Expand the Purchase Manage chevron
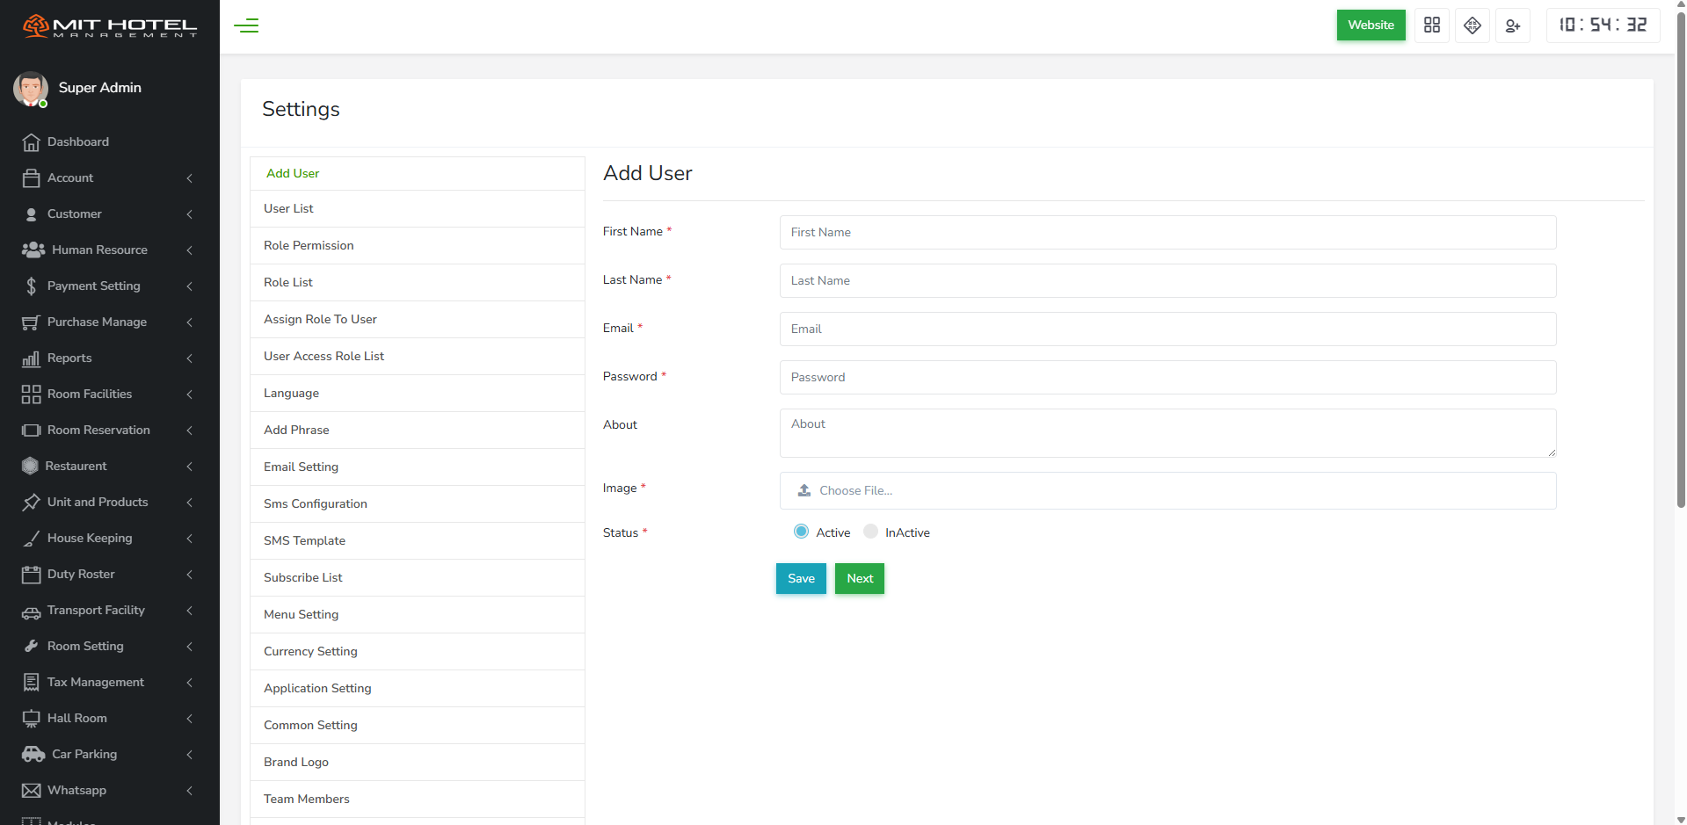The height and width of the screenshot is (825, 1687). pyautogui.click(x=189, y=322)
